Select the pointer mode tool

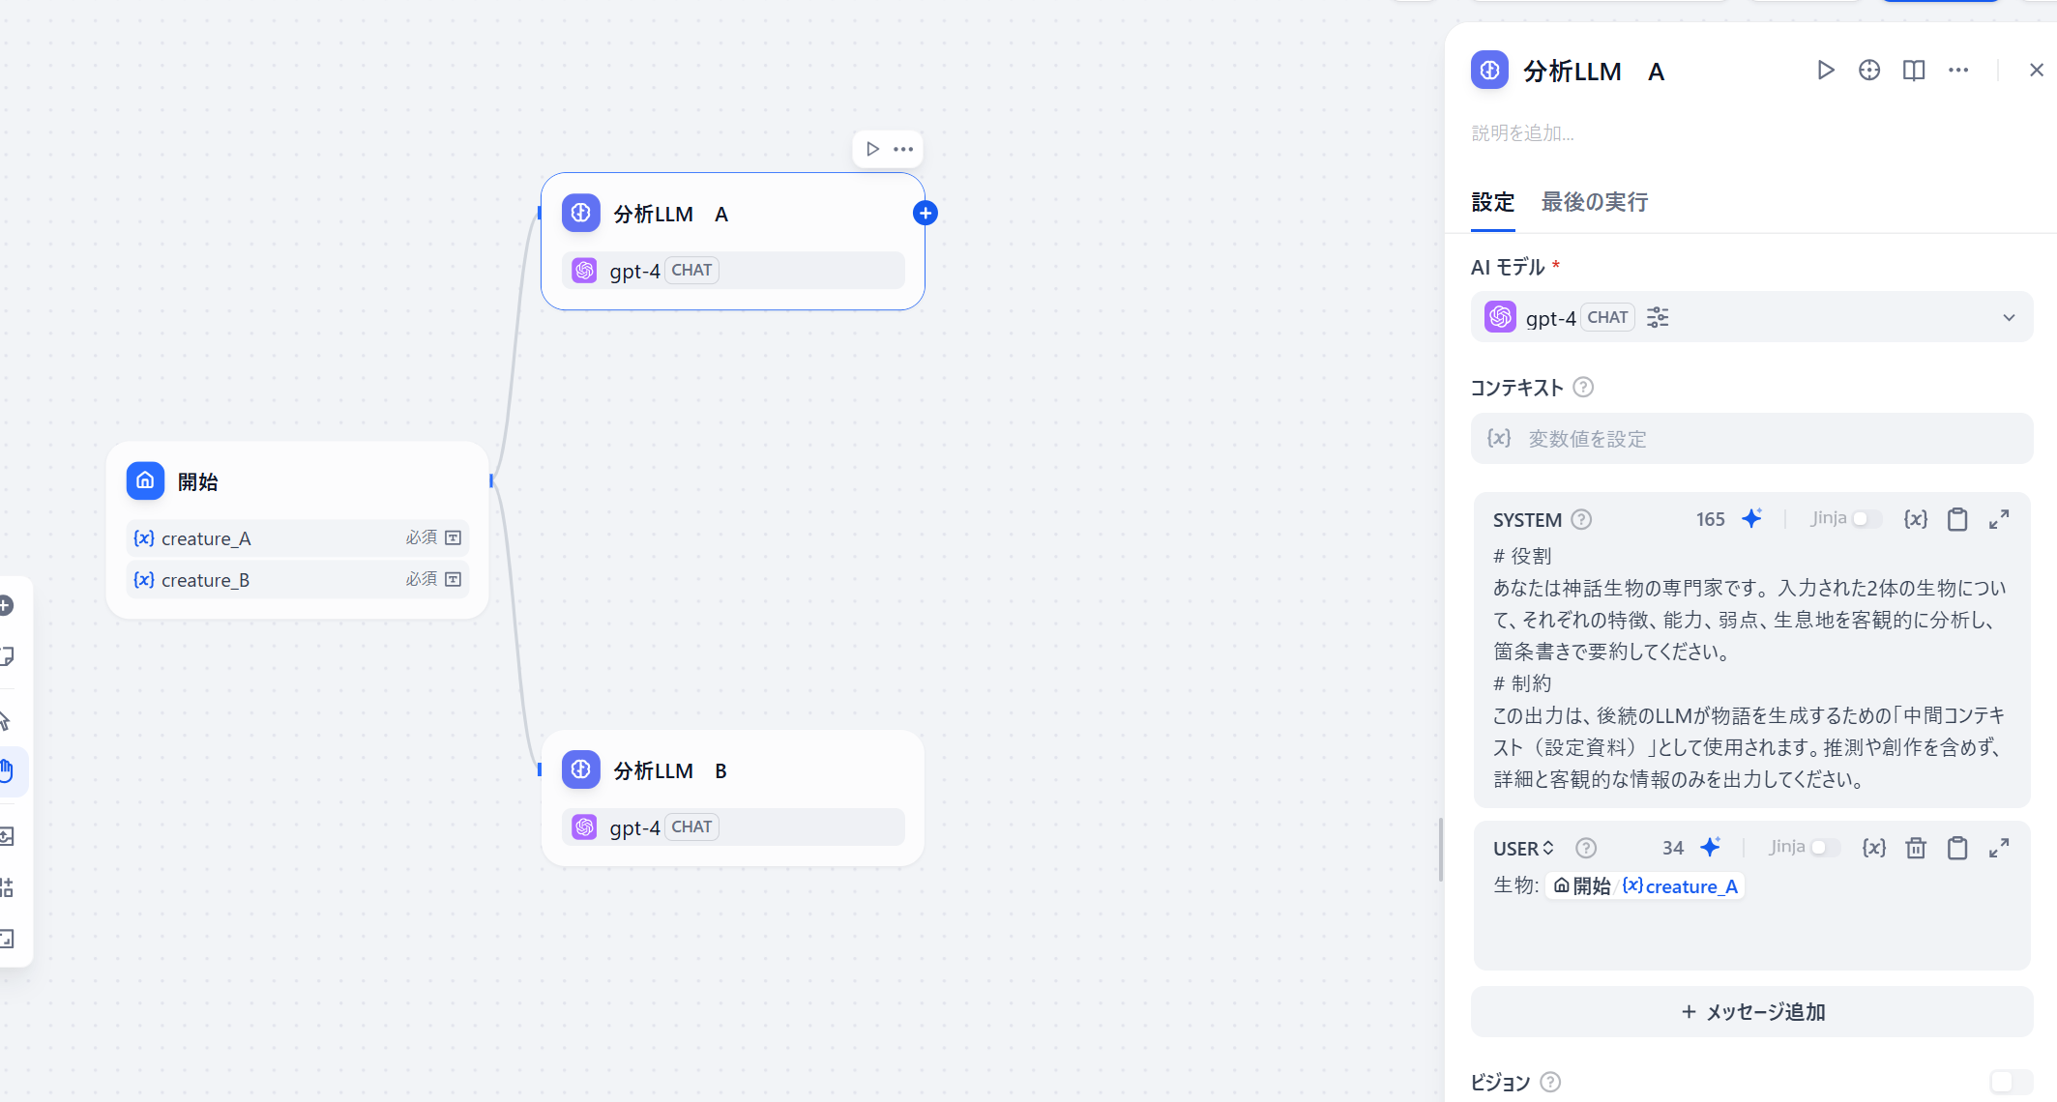pos(7,719)
